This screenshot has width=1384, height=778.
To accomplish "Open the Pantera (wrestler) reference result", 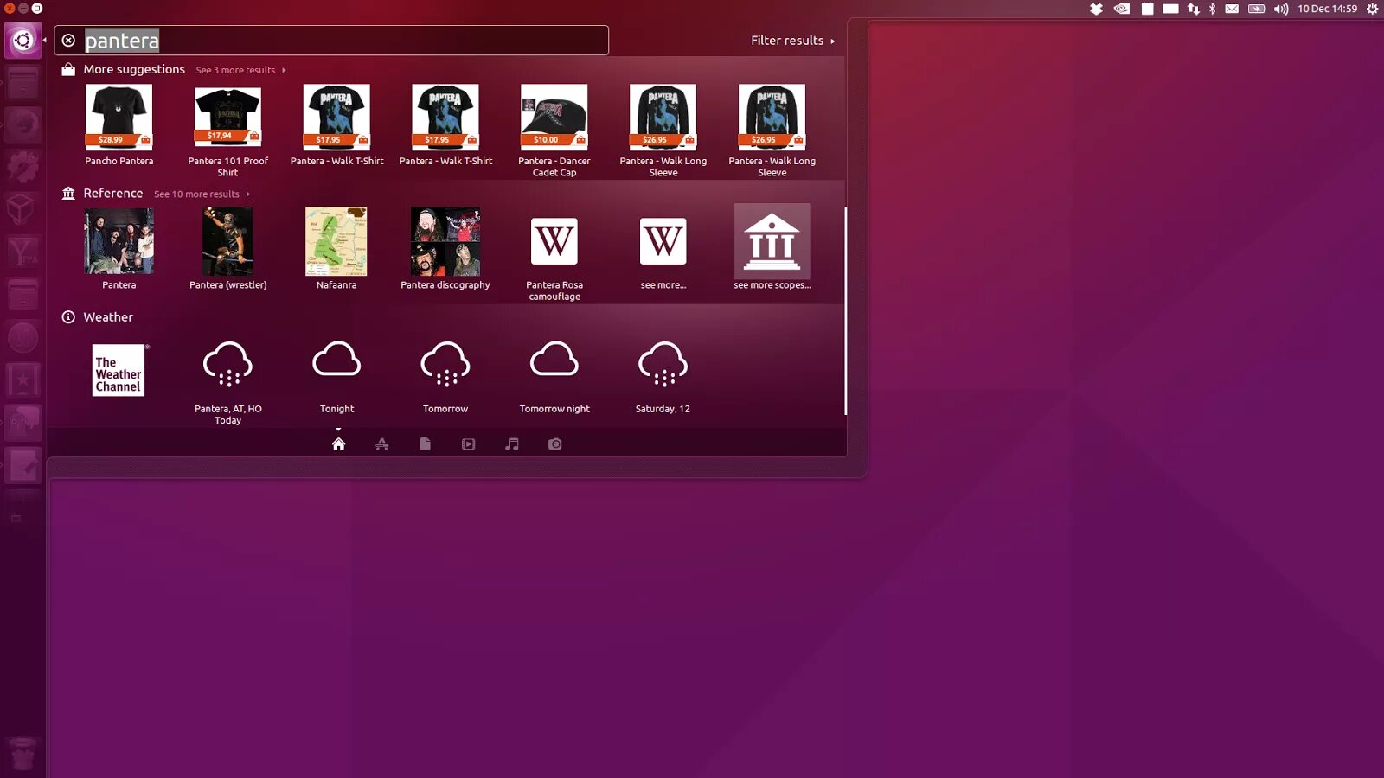I will pos(227,249).
